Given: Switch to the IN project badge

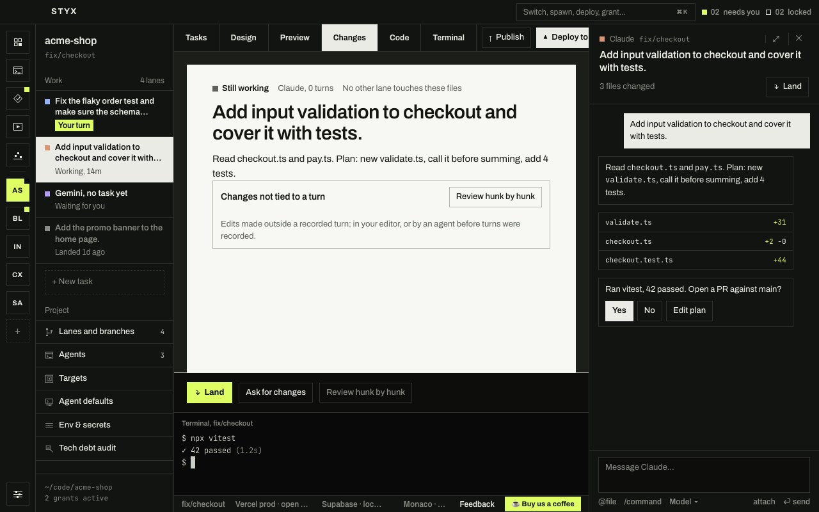Looking at the screenshot, I should pyautogui.click(x=18, y=246).
